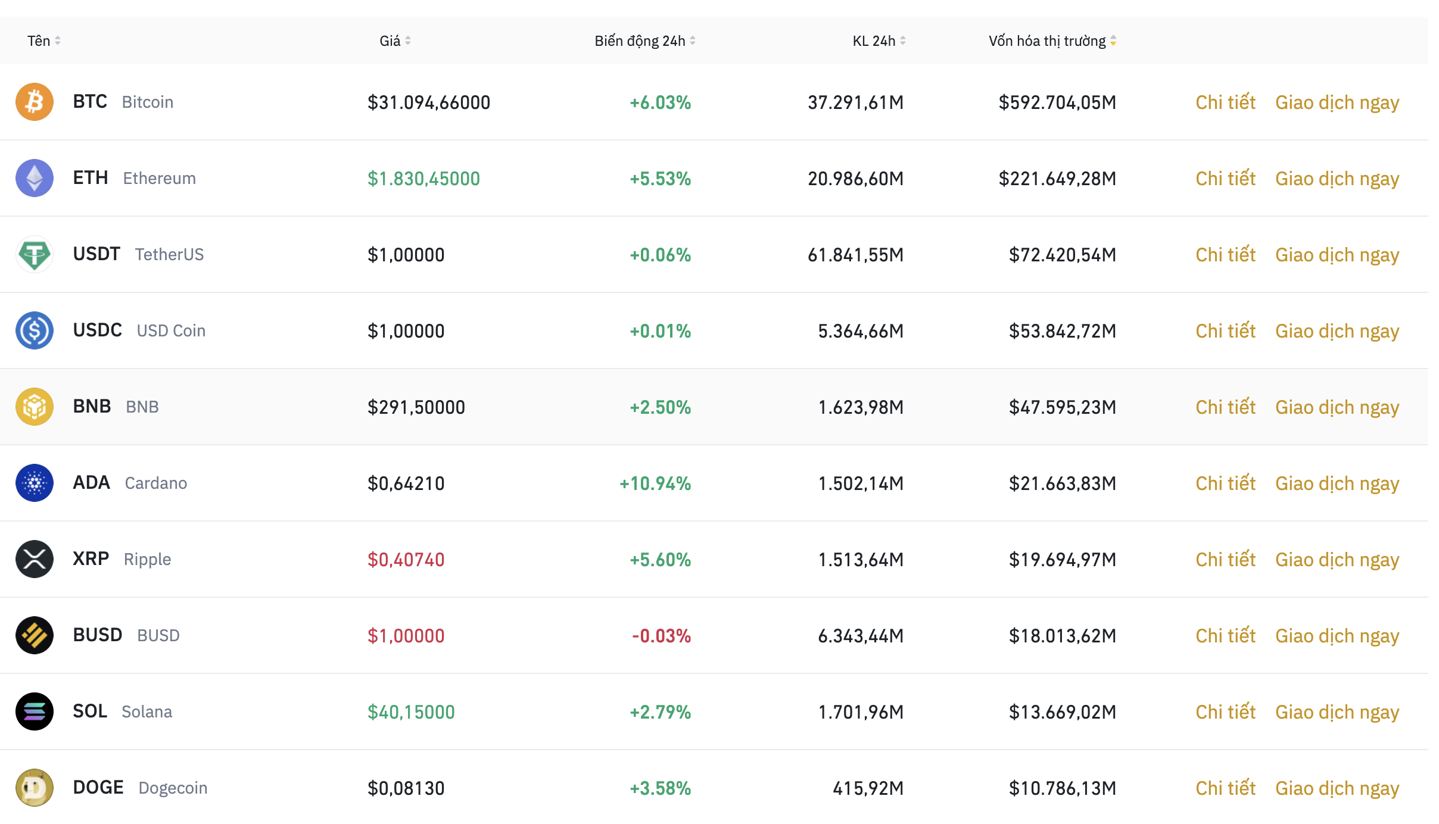The image size is (1439, 824).
Task: Open Chi tiết for Solana
Action: tap(1225, 712)
